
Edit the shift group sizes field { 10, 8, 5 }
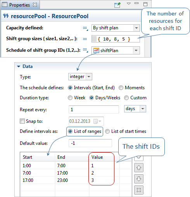116,39
